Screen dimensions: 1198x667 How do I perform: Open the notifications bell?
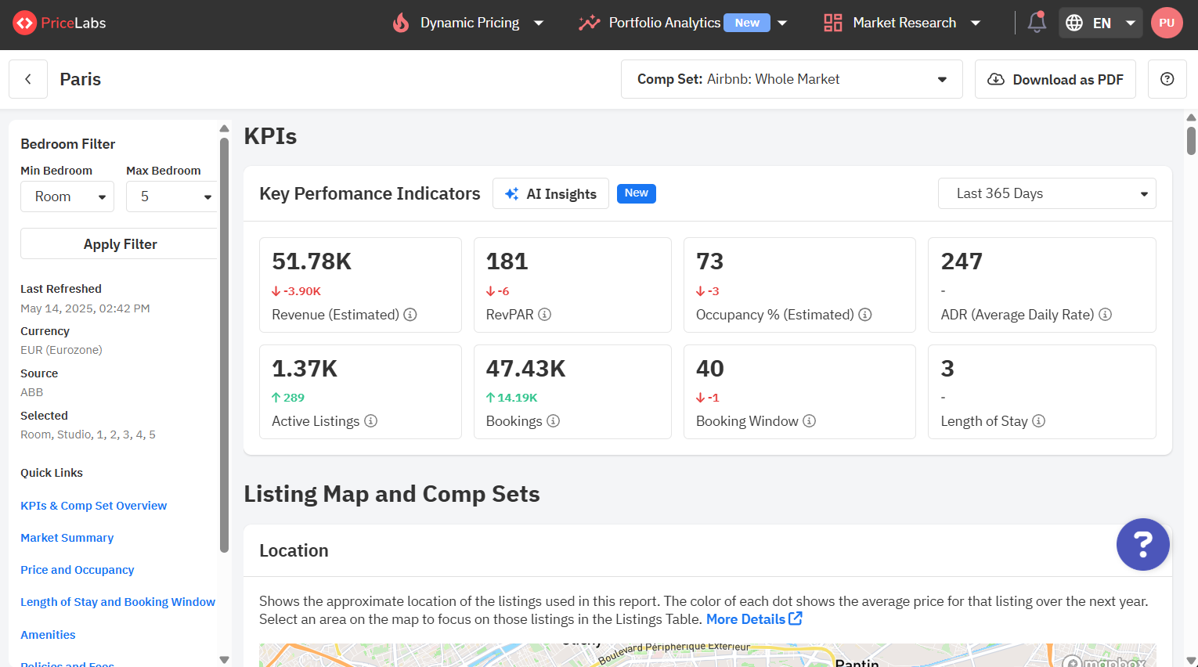[x=1037, y=22]
